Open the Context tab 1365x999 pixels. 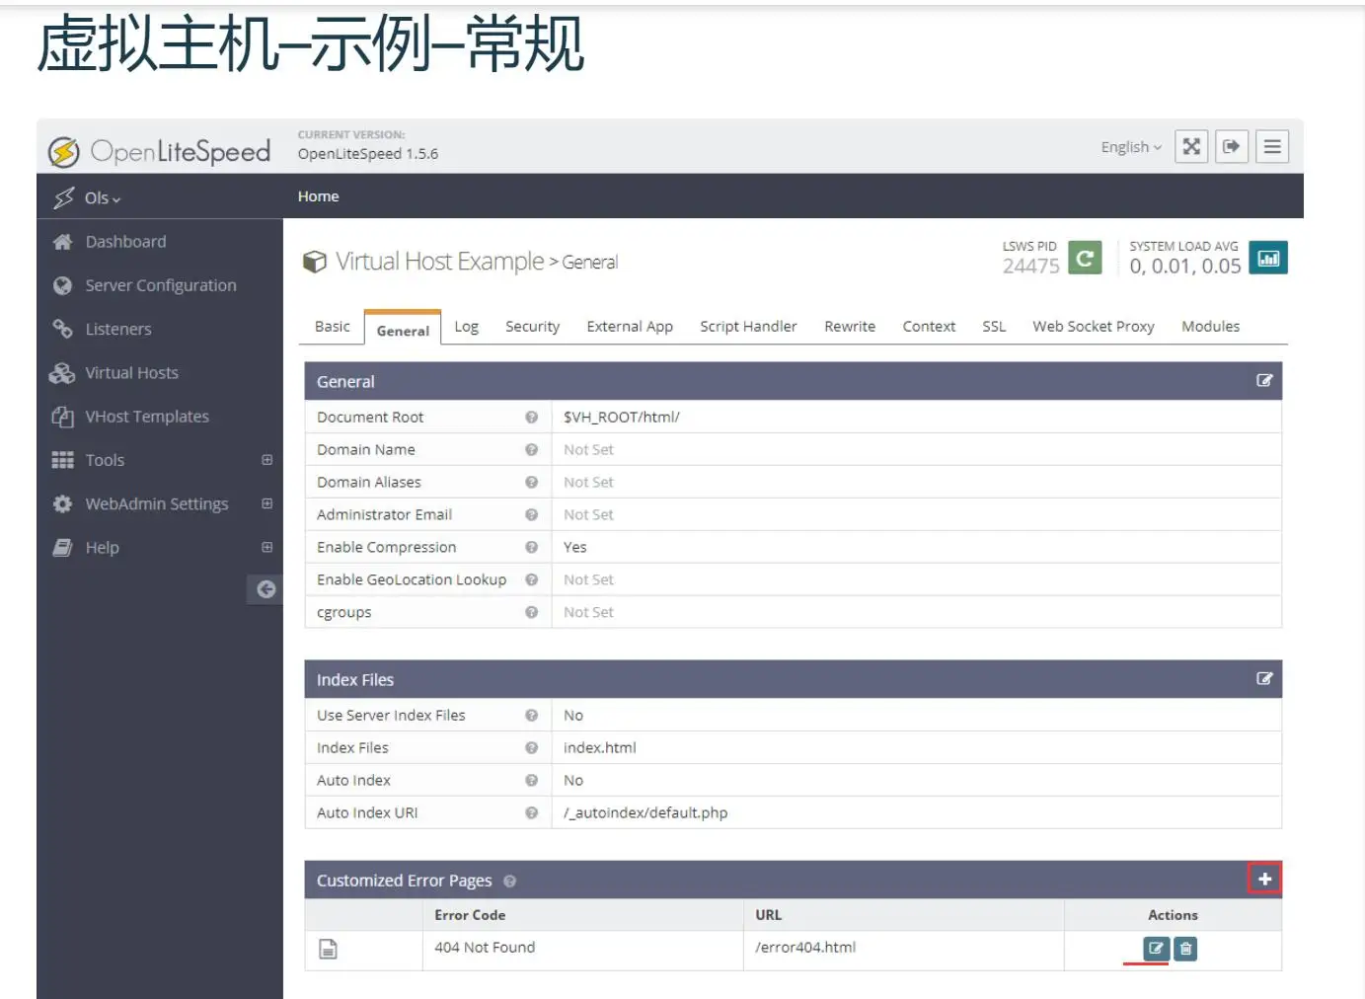point(929,327)
